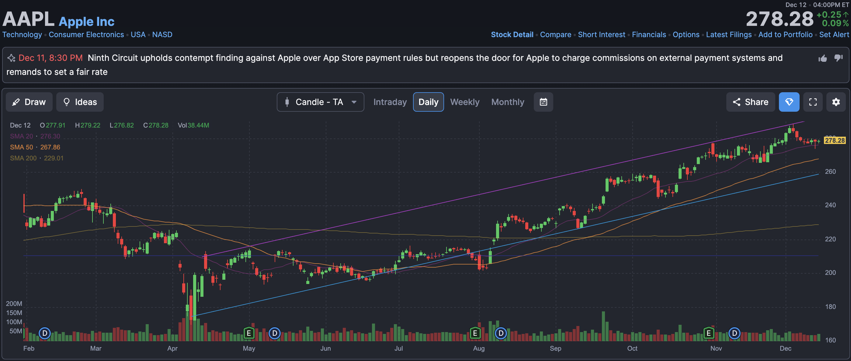The width and height of the screenshot is (851, 361).
Task: Click the May earnings E marker
Action: (x=249, y=333)
